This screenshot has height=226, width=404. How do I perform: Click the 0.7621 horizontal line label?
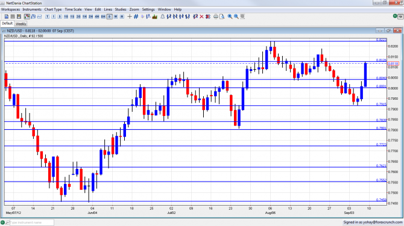pyautogui.click(x=381, y=166)
